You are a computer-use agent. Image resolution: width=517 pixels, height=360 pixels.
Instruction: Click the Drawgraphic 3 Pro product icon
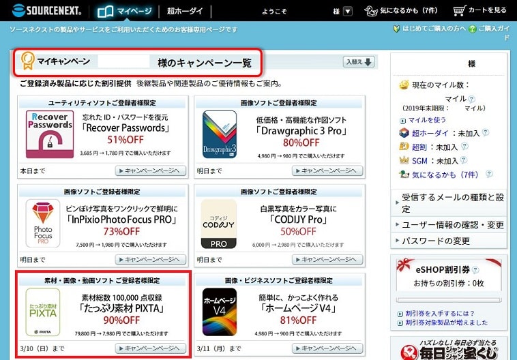220,135
